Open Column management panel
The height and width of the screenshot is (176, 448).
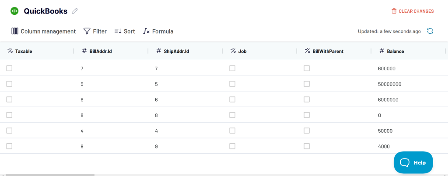click(43, 31)
